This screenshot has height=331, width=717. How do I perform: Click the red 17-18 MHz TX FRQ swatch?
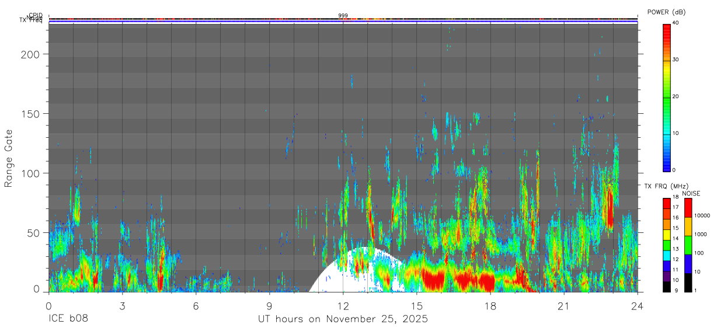(x=666, y=203)
